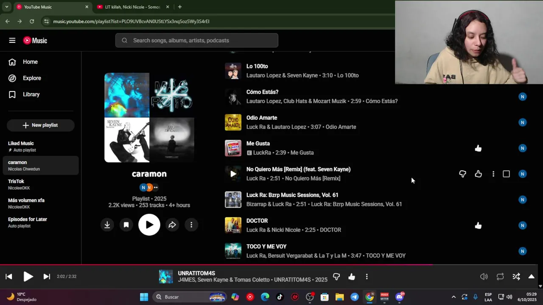The width and height of the screenshot is (543, 305).
Task: Play the caramon playlist with big play button
Action: click(149, 225)
